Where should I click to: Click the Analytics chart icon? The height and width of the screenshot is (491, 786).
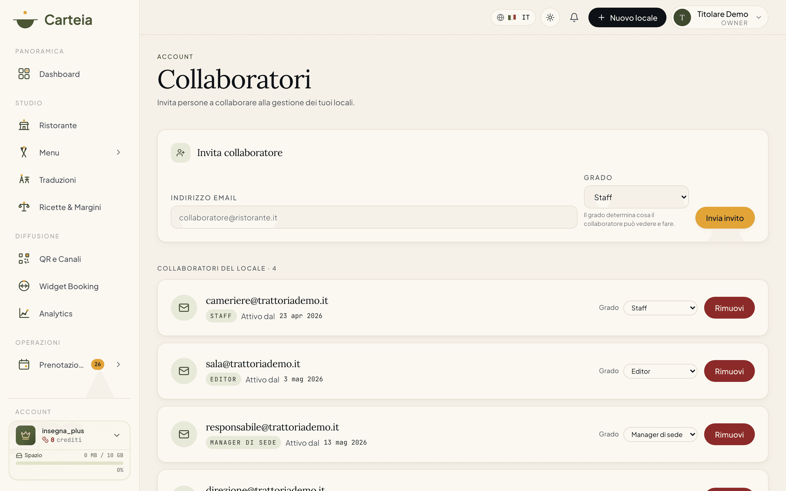[24, 313]
